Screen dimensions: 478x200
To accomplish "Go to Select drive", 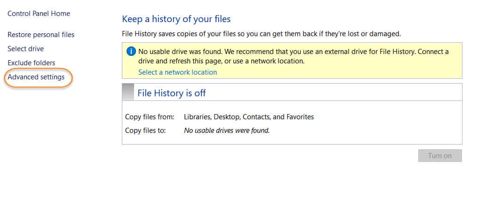I will pos(25,49).
